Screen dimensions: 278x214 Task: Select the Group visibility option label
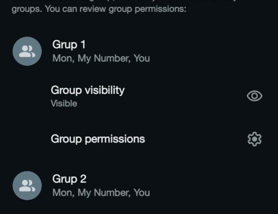[x=88, y=90]
